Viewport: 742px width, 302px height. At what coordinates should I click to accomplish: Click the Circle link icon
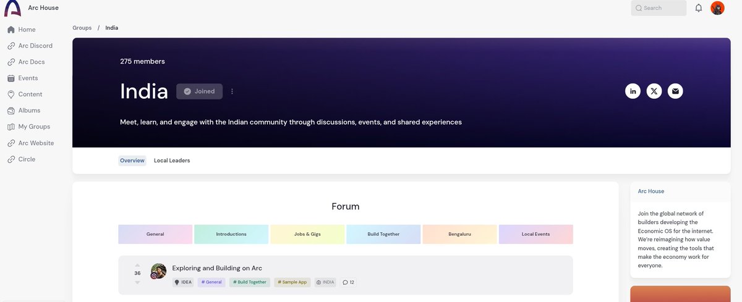tap(11, 159)
